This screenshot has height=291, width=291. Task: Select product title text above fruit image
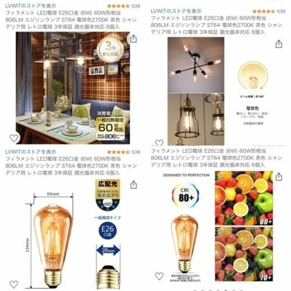(217, 158)
